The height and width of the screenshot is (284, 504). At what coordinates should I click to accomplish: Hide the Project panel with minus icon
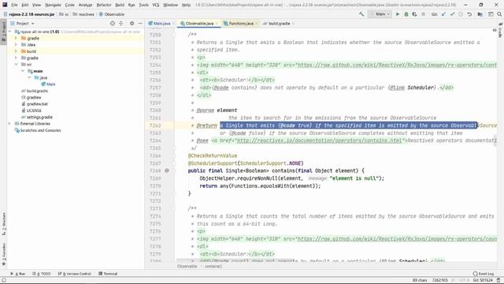pyautogui.click(x=140, y=24)
